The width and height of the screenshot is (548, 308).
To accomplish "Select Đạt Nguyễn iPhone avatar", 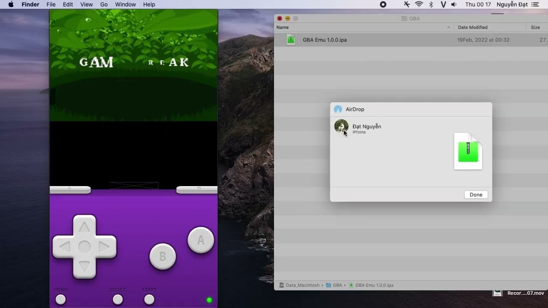I will (341, 127).
